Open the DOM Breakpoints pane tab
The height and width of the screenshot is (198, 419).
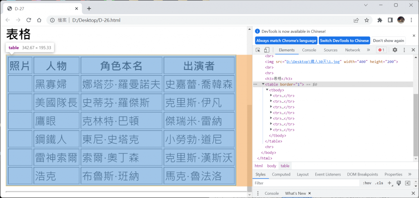coord(363,175)
